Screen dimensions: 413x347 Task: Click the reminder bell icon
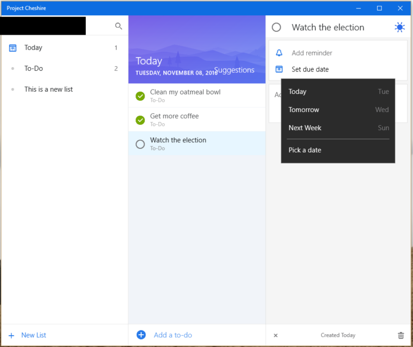(x=279, y=53)
